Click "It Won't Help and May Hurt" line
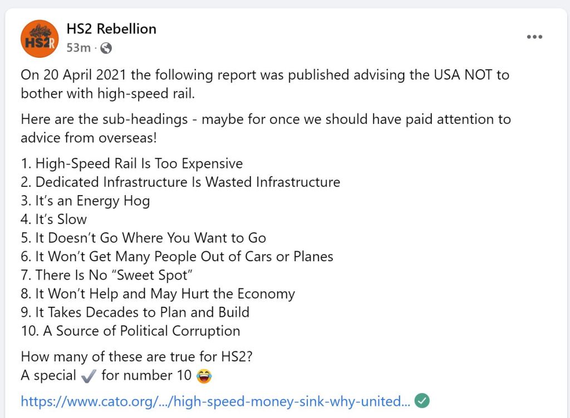 [158, 293]
